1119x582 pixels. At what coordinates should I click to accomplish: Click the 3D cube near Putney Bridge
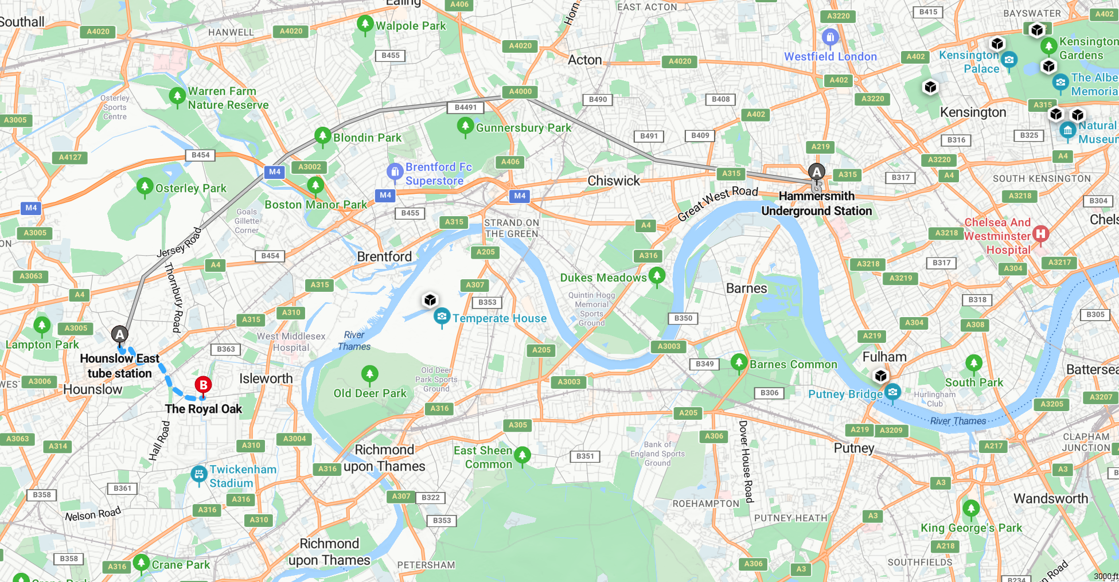pos(881,376)
